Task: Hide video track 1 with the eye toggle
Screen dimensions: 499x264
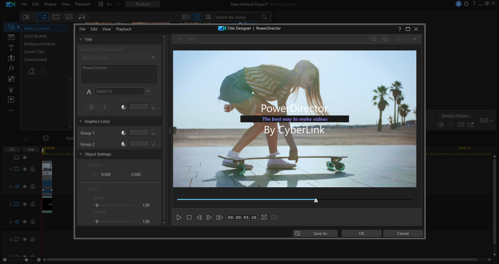Action: (25, 169)
